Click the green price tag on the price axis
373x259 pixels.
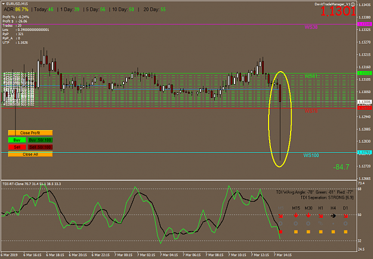click(365, 73)
